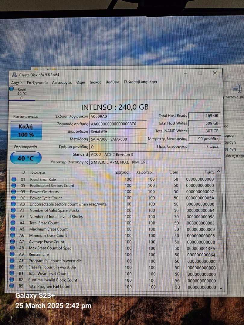Click the status icon for Program fail count in worst die
The height and width of the screenshot is (325, 244).
(x=12, y=261)
